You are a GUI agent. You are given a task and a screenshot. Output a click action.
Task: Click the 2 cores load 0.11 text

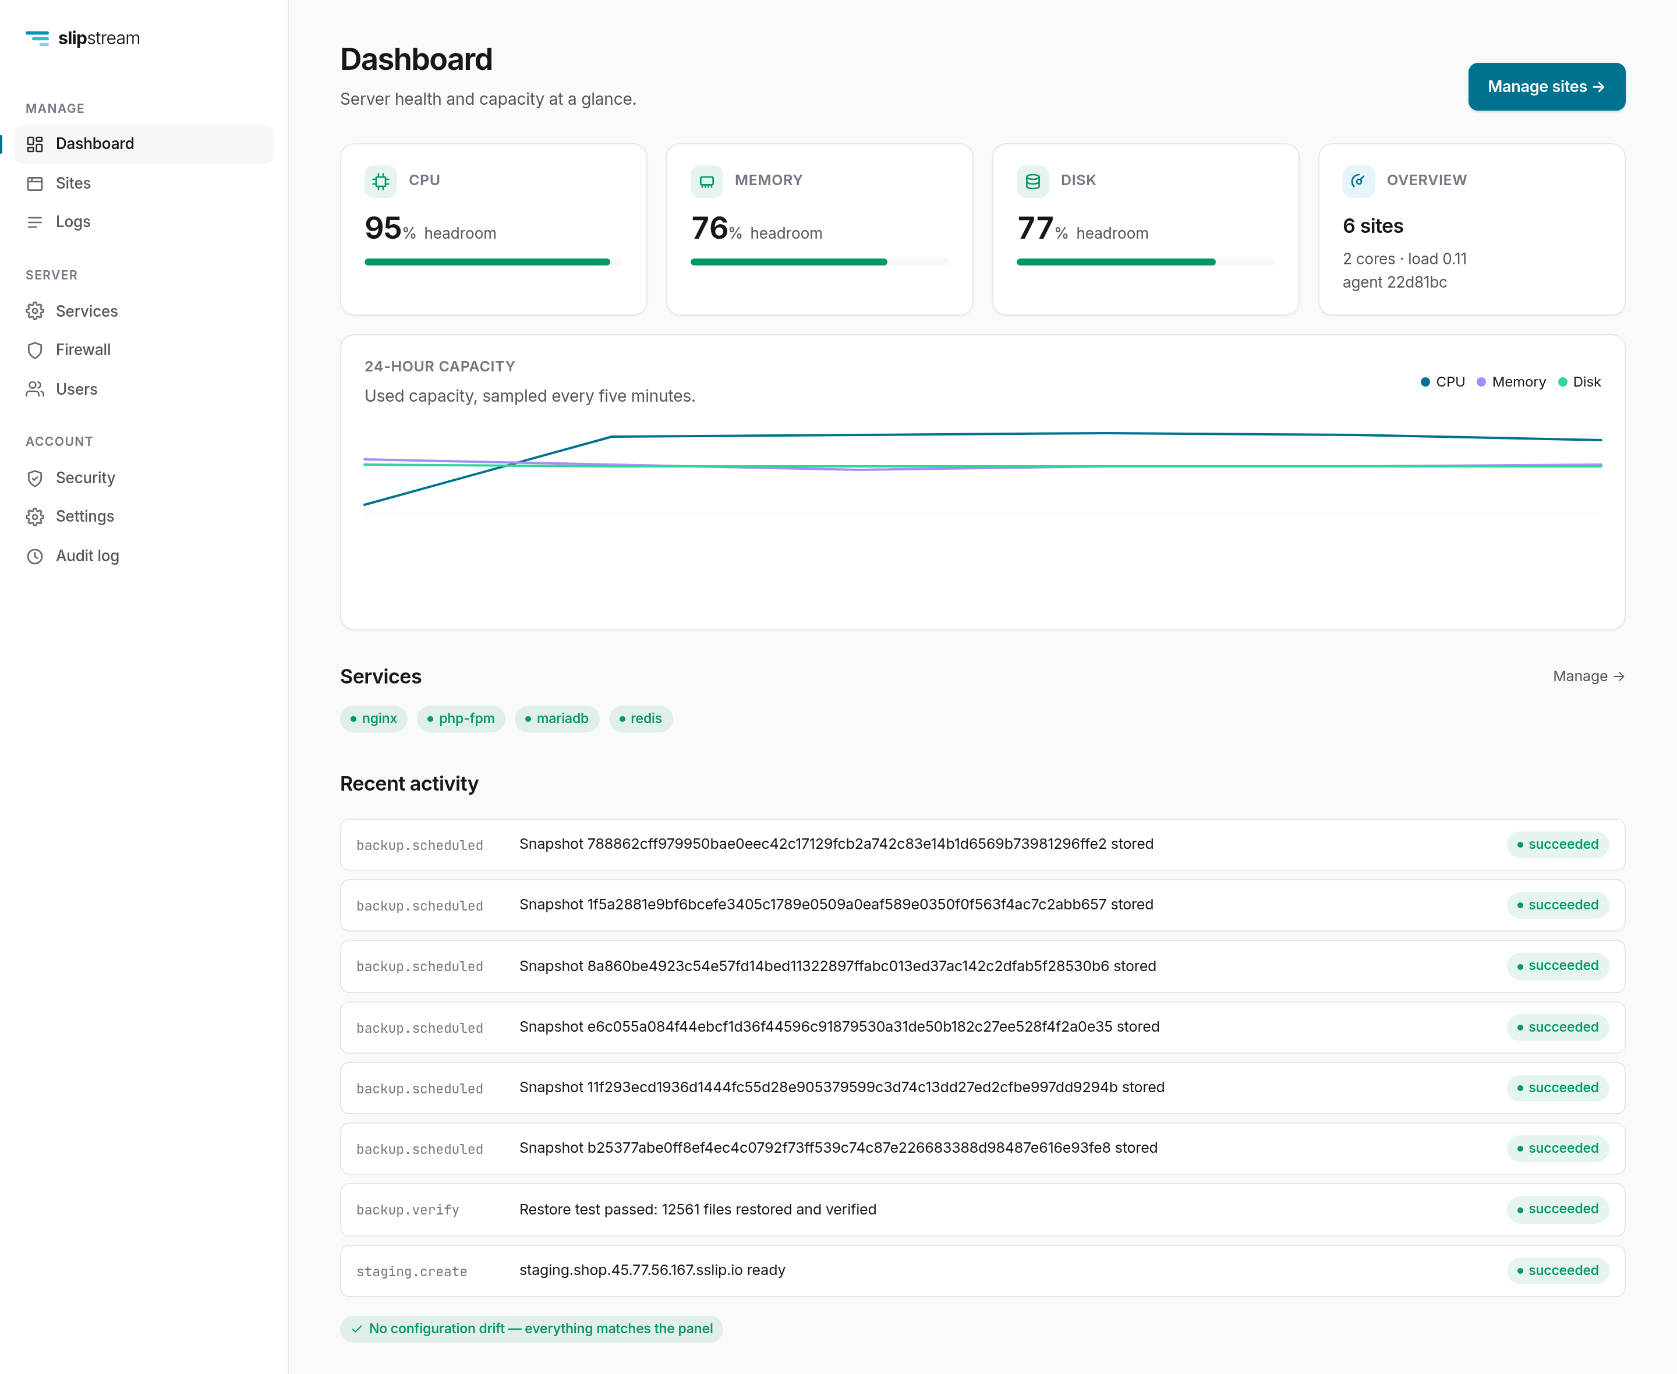(x=1404, y=259)
